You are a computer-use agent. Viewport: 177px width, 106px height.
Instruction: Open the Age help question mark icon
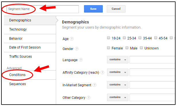coord(72,39)
